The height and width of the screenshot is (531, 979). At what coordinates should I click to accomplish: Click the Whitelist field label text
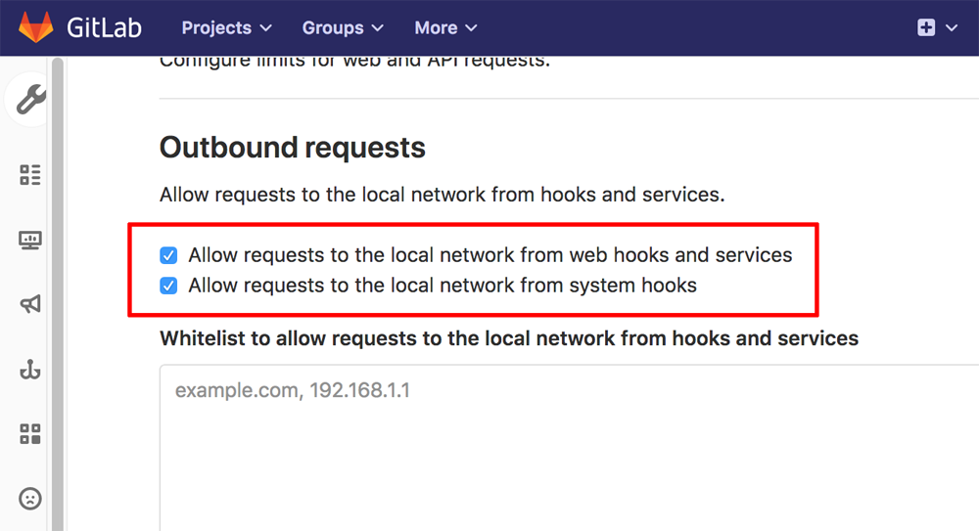pyautogui.click(x=509, y=338)
